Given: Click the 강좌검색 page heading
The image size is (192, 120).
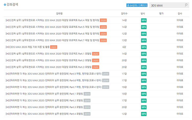Looking at the screenshot, I should 12,5.
